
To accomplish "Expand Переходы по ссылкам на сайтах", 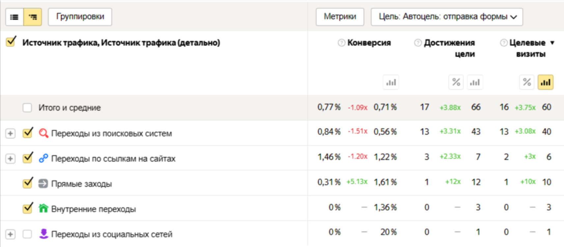I will [x=10, y=159].
